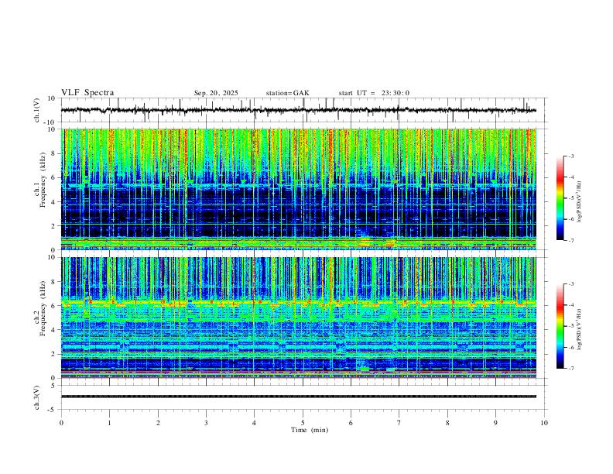613x474 pixels.
Task: Click time axis tick label "7"
Action: pos(399,423)
